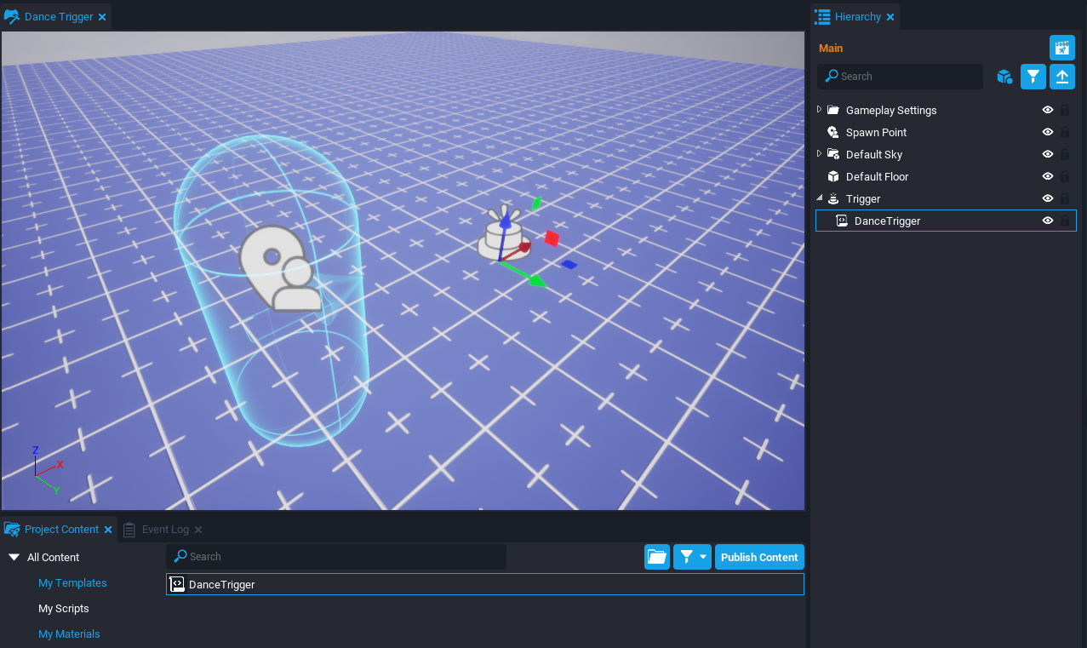Expand the Gameplay Settings folder
The height and width of the screenshot is (648, 1087).
(x=820, y=110)
